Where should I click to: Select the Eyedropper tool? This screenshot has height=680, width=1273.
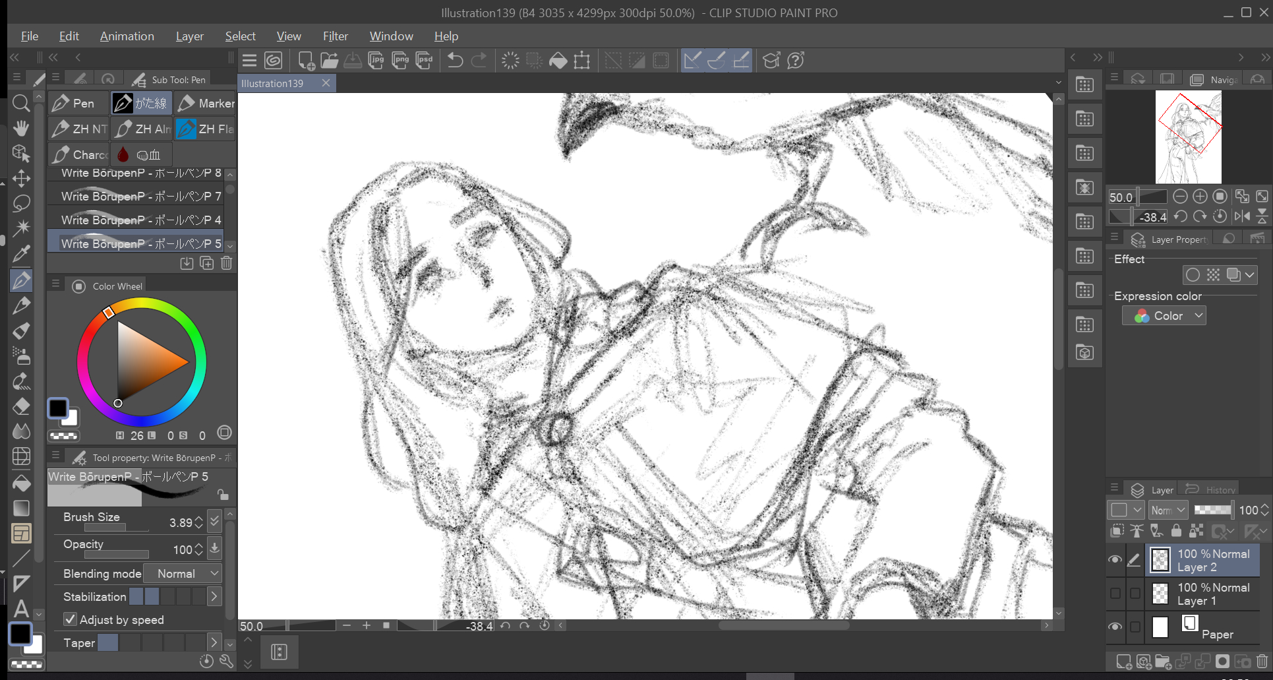(21, 254)
